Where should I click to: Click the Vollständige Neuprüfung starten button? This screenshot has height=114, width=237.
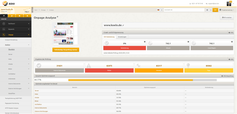click(66, 50)
